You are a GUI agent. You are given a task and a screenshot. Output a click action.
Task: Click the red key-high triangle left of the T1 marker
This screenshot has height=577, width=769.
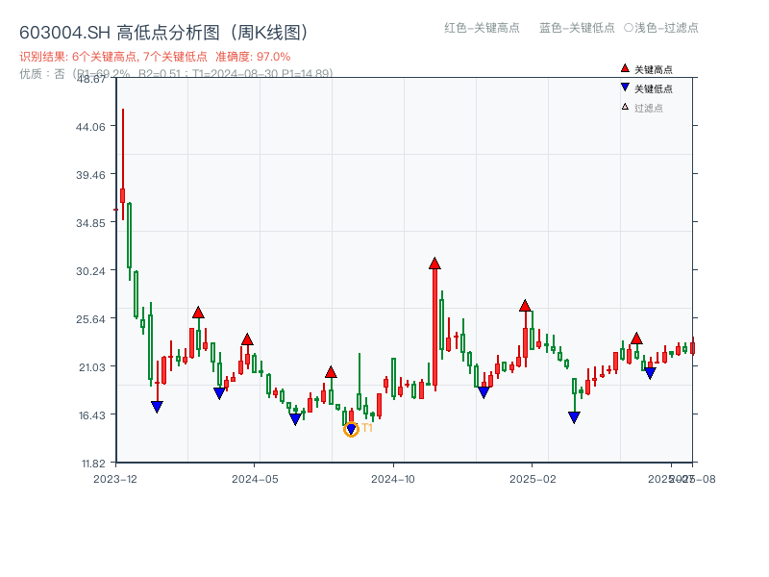tap(331, 372)
